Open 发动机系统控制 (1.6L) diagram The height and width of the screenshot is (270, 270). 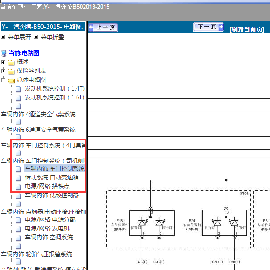(55, 97)
